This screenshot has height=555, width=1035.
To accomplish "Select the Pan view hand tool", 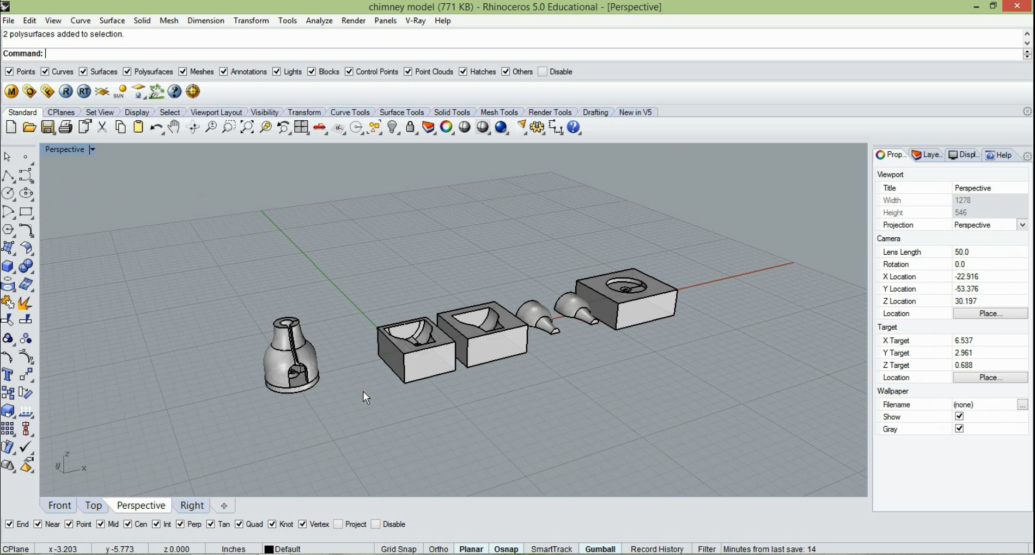I will tap(174, 127).
